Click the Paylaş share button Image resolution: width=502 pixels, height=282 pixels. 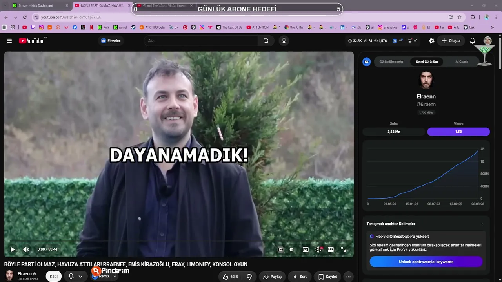[x=272, y=277]
